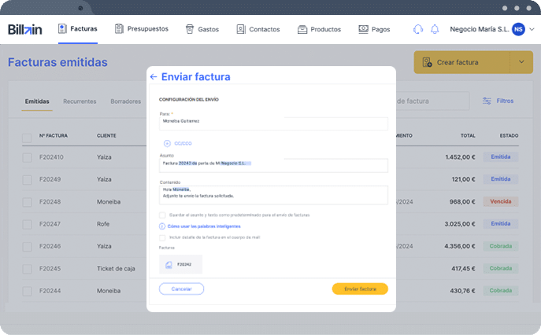Viewport: 541px width, 335px height.
Task: Click the NS user avatar
Action: [x=517, y=29]
